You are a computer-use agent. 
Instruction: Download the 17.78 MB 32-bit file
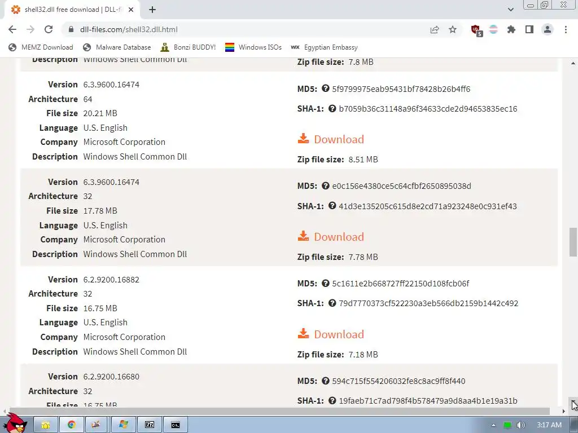pos(331,237)
